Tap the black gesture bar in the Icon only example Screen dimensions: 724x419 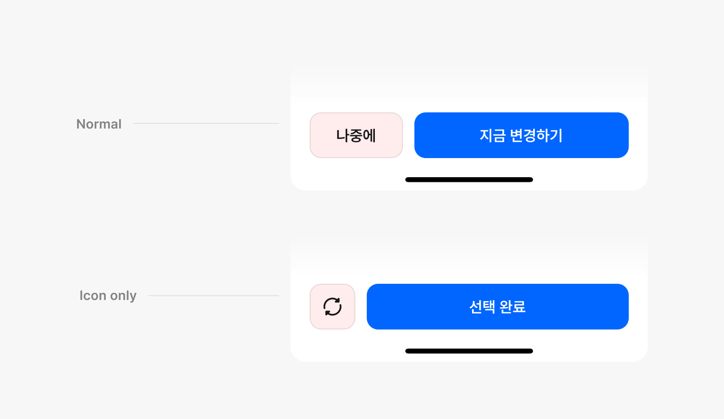coord(469,351)
